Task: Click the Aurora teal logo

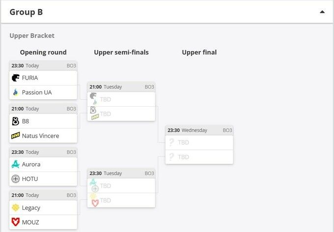Action: tap(16, 164)
